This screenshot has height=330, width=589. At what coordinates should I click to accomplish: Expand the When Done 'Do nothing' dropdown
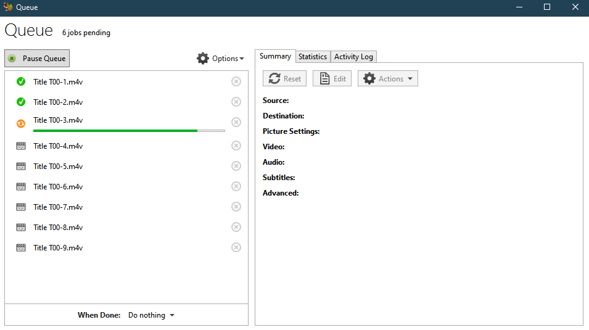(x=151, y=315)
